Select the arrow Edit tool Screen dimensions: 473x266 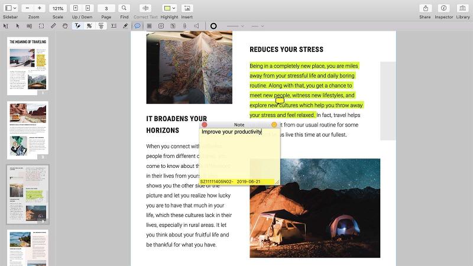tap(18, 26)
